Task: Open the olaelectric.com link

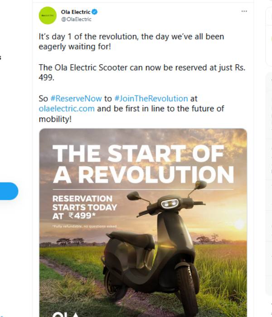Action: click(x=67, y=109)
